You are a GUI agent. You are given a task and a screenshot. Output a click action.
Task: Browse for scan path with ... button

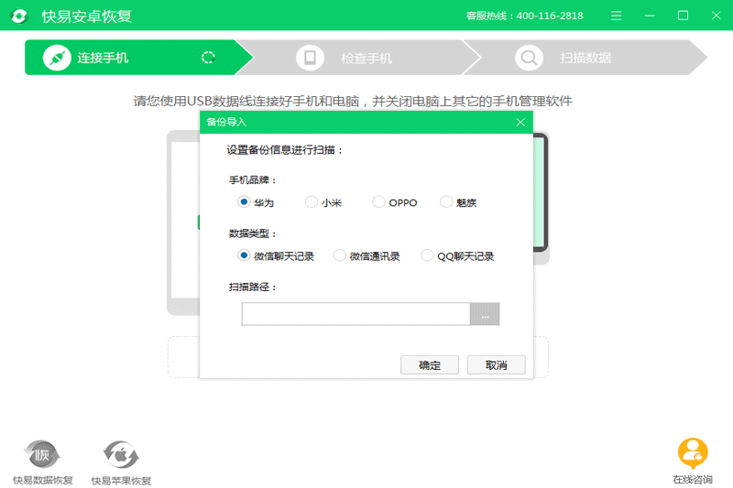coord(485,314)
